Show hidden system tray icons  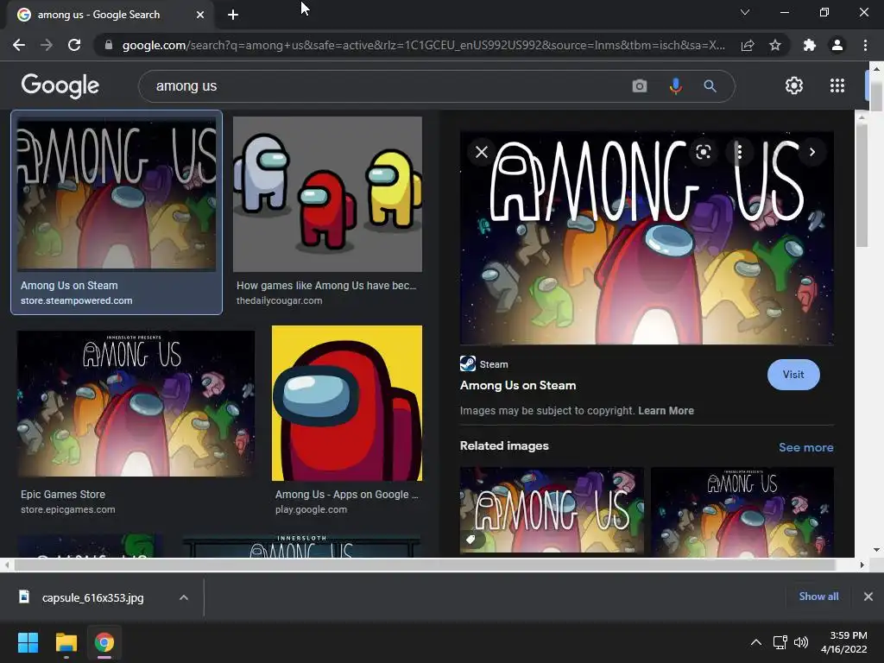pos(756,642)
